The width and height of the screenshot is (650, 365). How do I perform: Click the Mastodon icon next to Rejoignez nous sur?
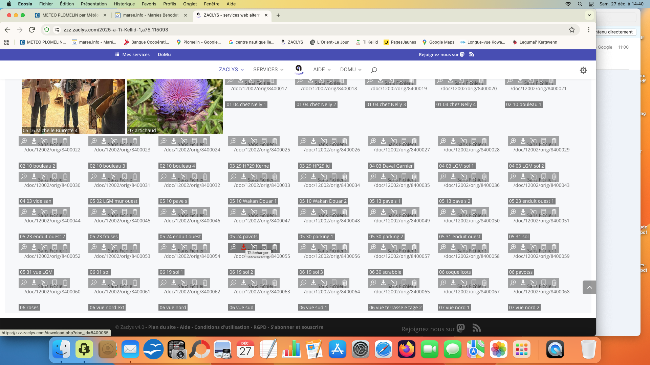(x=462, y=54)
